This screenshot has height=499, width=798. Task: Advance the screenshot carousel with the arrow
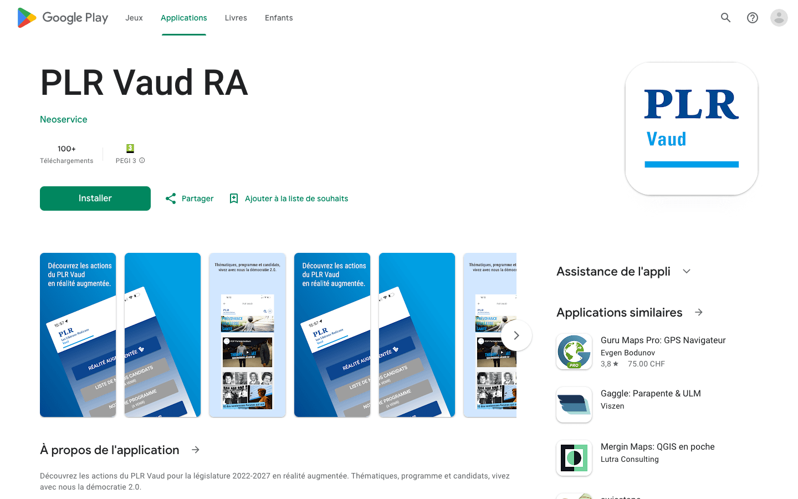click(x=516, y=335)
